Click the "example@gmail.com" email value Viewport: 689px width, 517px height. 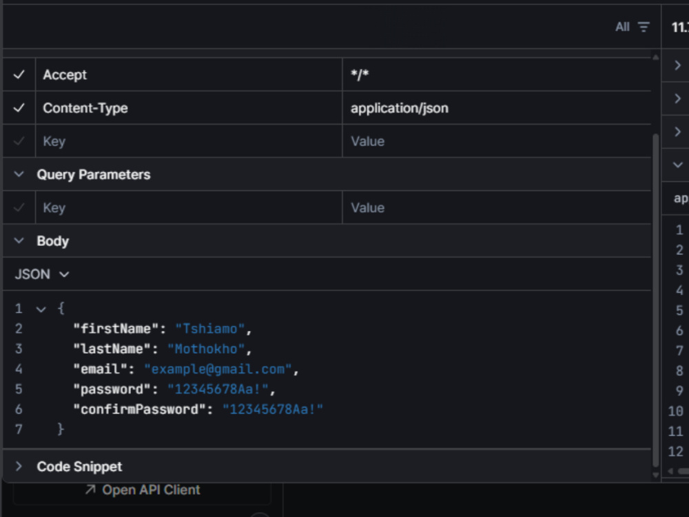click(218, 369)
